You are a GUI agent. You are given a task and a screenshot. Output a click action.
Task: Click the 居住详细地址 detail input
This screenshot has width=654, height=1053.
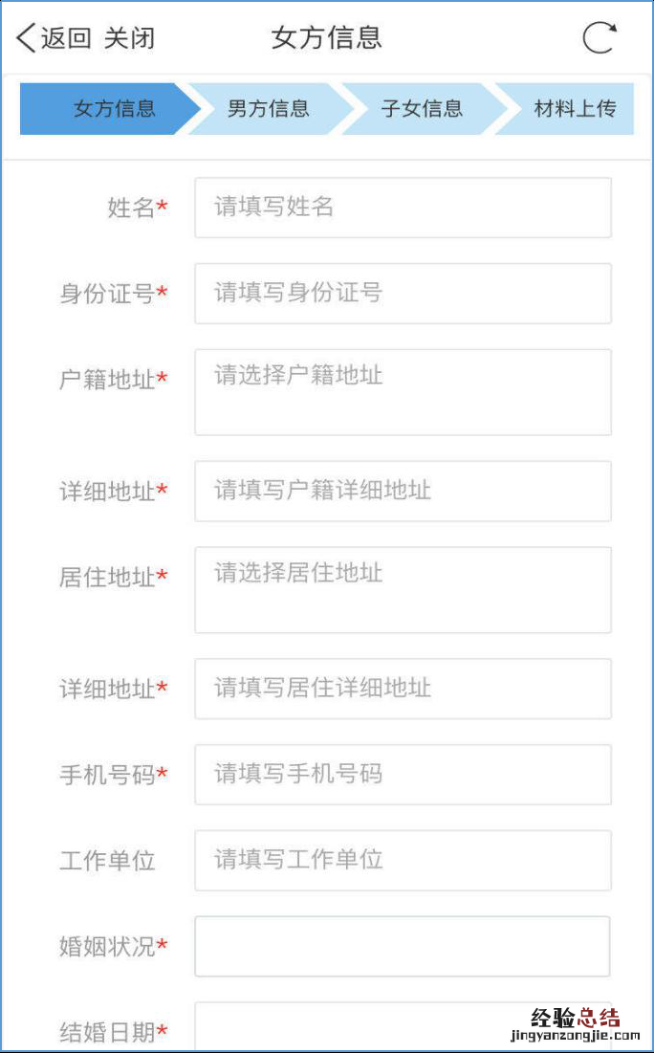coord(403,689)
